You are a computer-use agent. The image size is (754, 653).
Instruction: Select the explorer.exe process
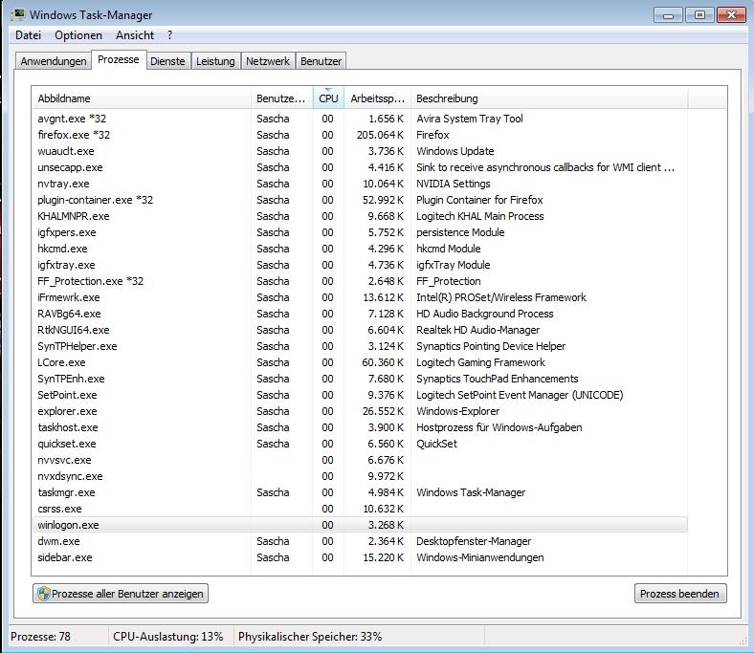360,411
